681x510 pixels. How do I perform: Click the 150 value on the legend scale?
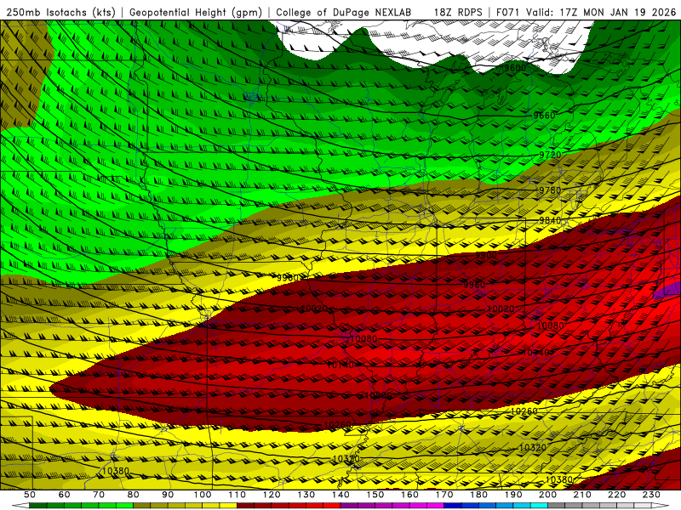point(375,495)
